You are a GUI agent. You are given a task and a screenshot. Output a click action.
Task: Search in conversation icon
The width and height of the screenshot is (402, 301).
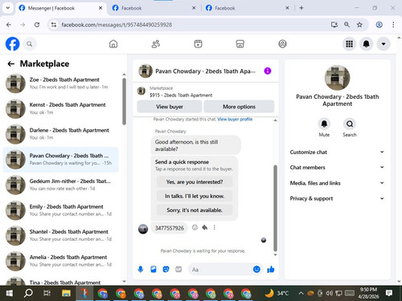coord(350,124)
